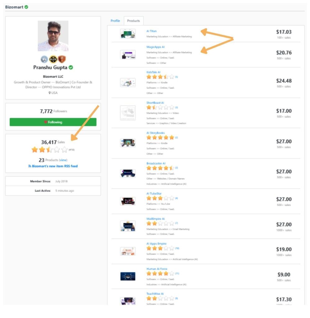
Task: Click the view link beside 23 Products
Action: tap(63, 160)
